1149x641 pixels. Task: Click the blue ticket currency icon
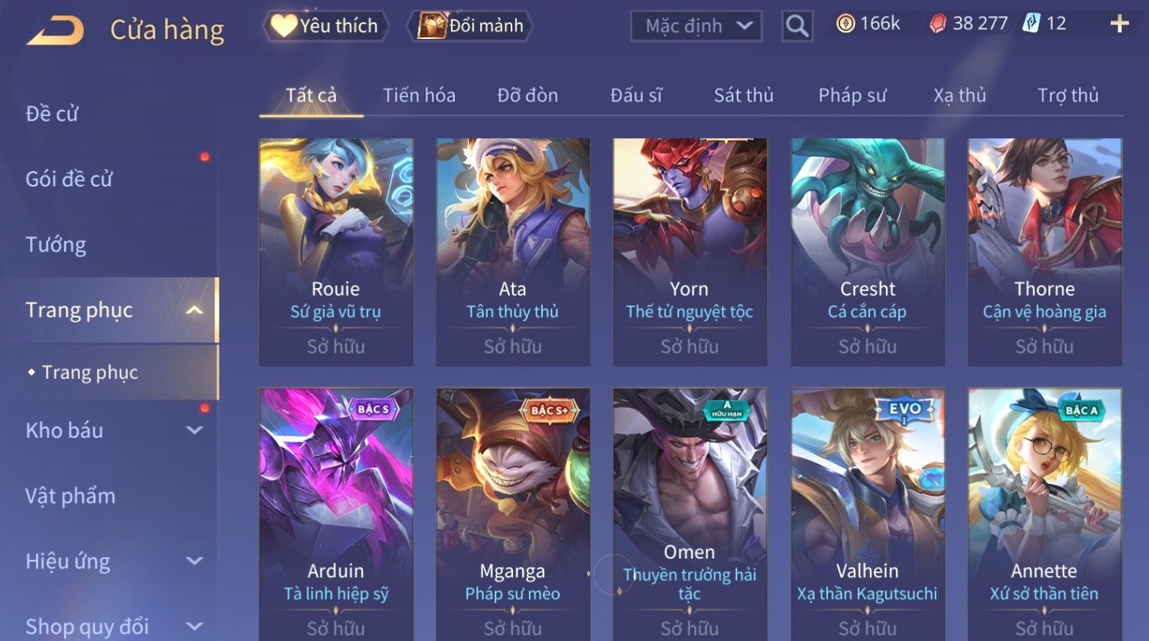coord(1031,24)
